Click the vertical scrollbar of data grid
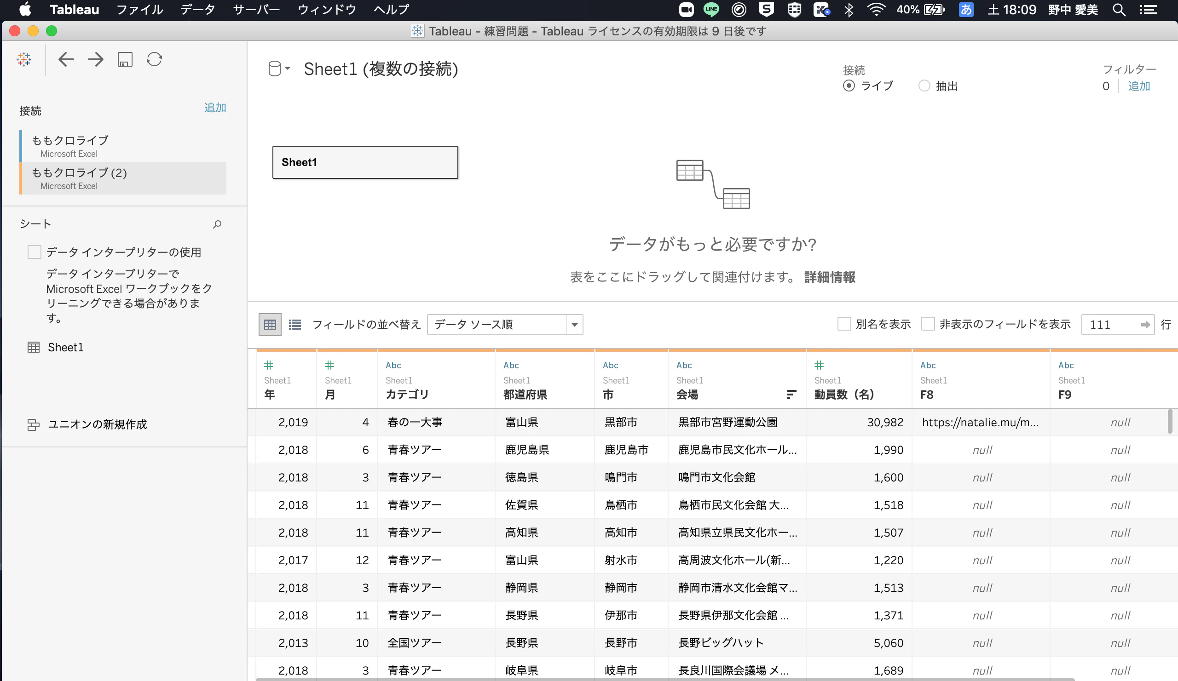Image resolution: width=1178 pixels, height=681 pixels. [x=1170, y=421]
